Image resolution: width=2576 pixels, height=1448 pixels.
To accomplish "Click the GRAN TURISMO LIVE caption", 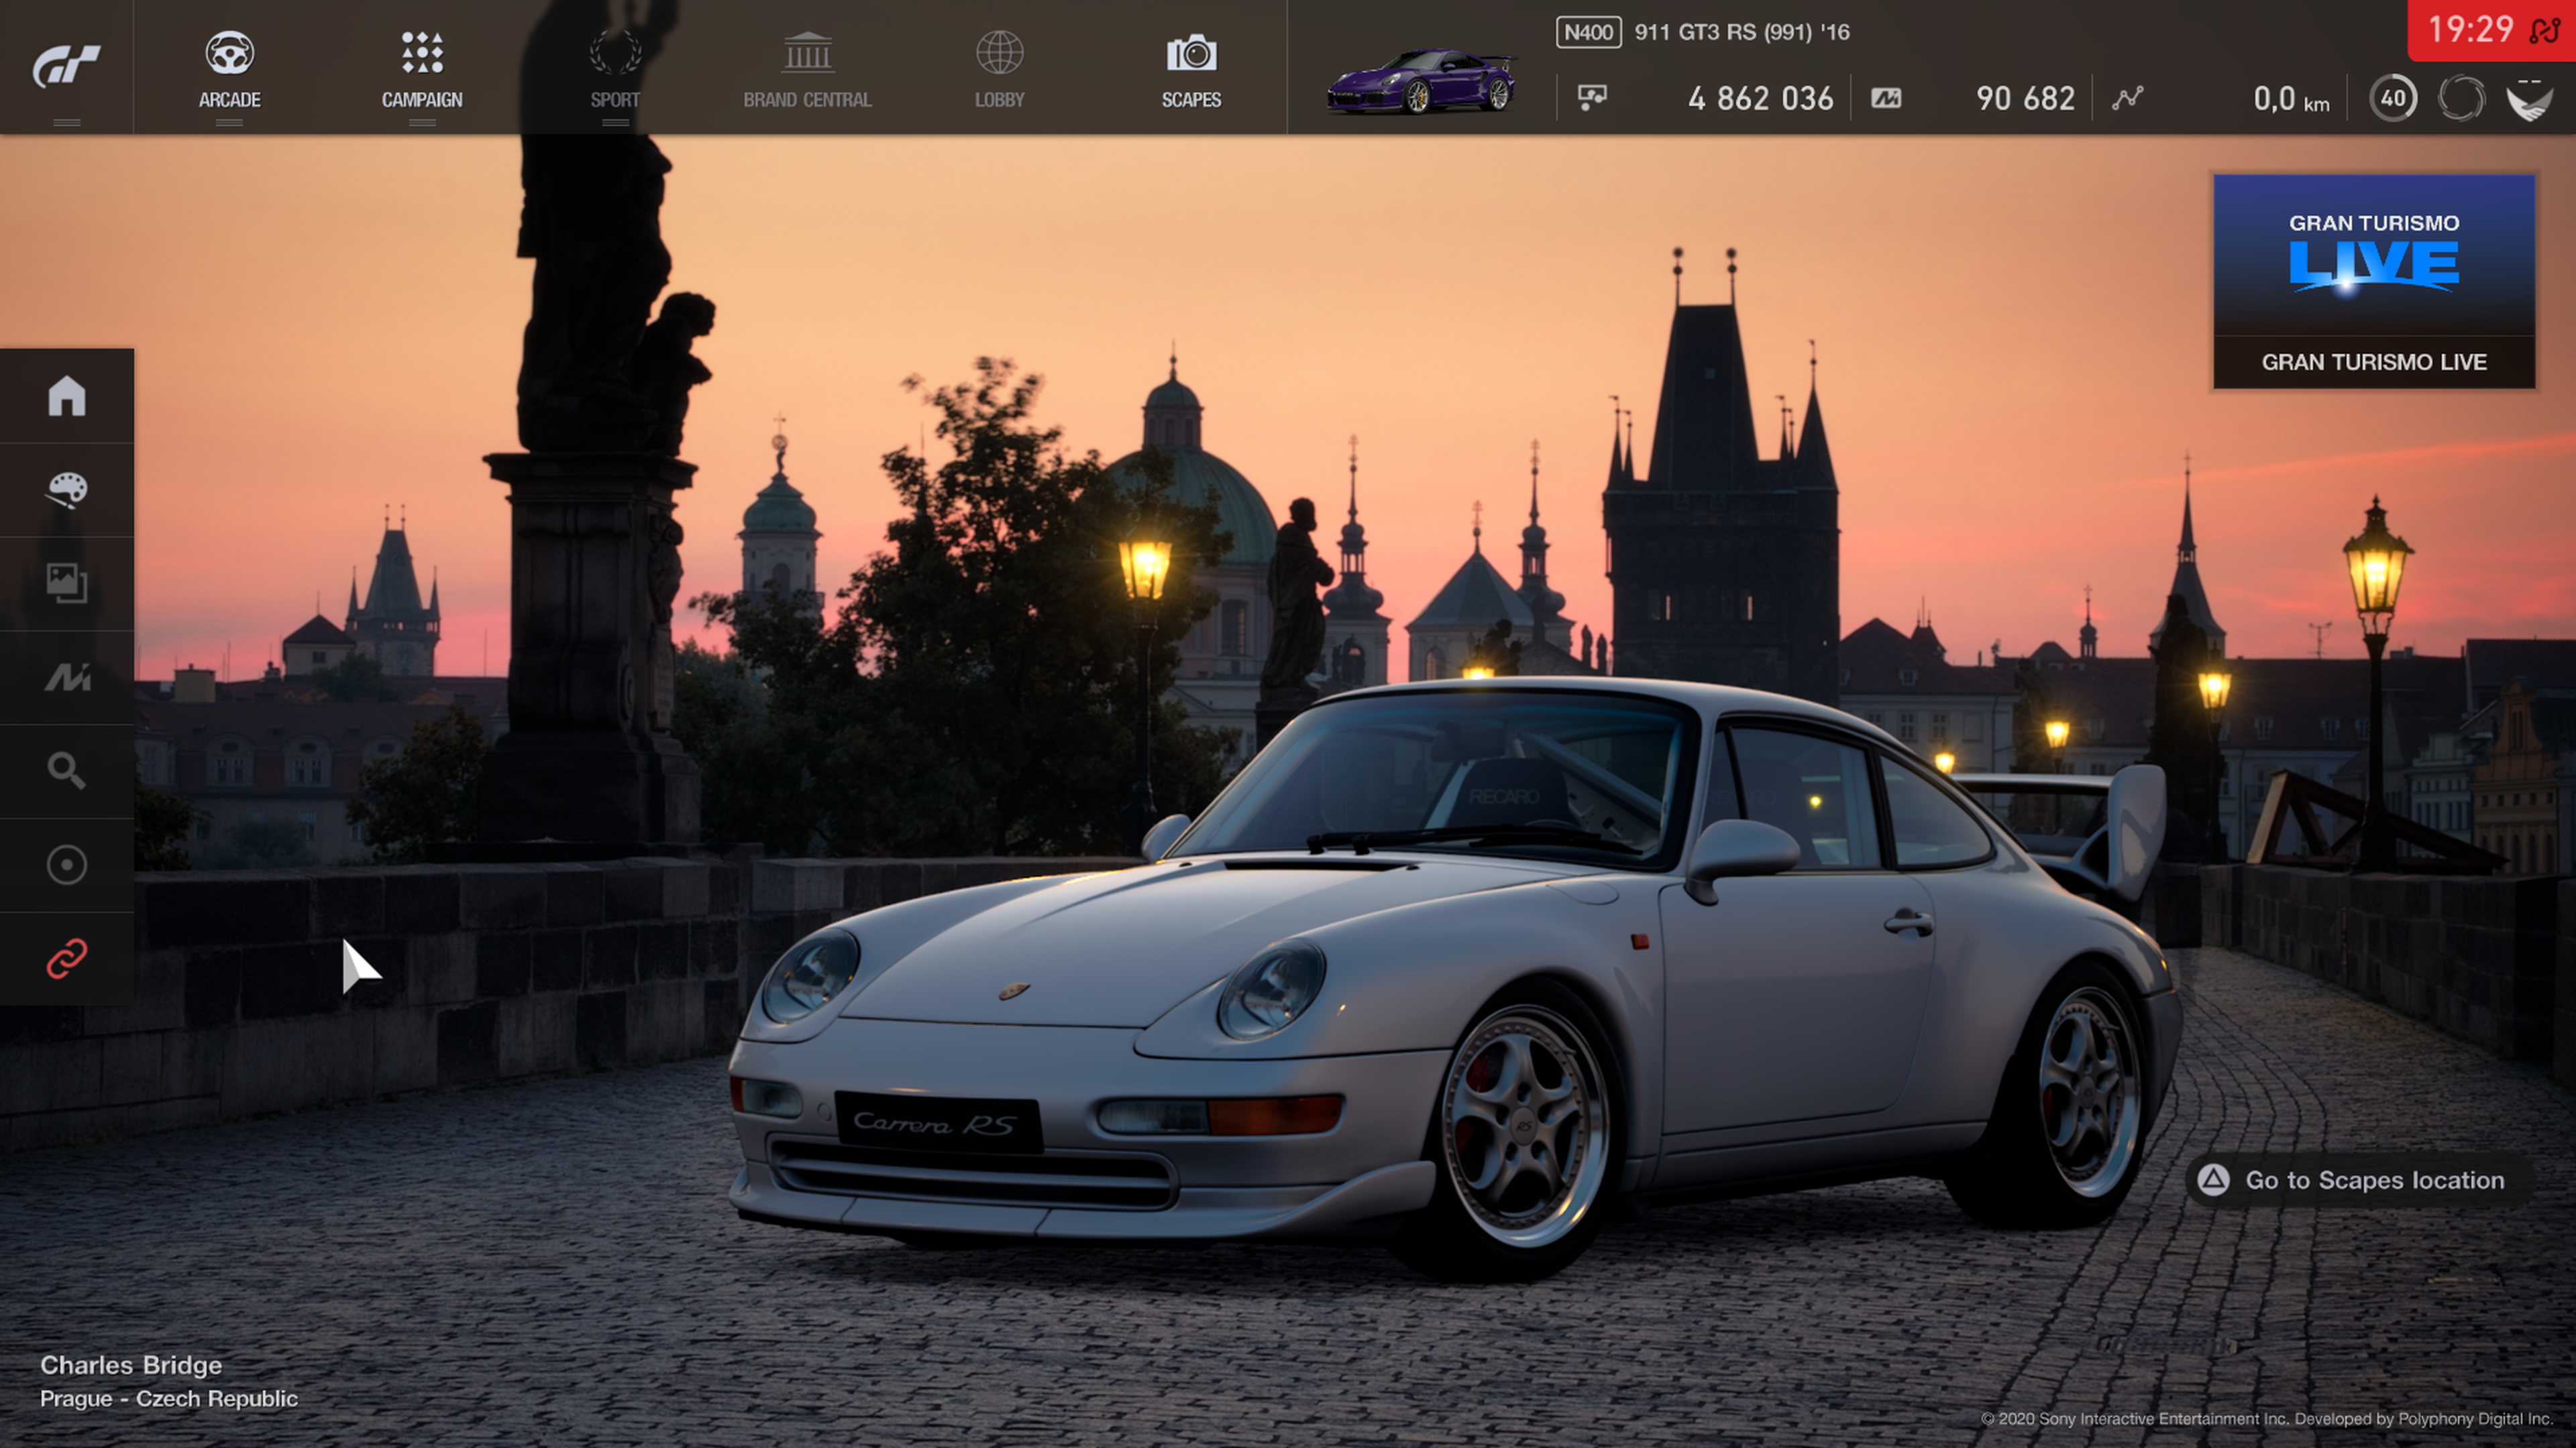I will 2374,362.
